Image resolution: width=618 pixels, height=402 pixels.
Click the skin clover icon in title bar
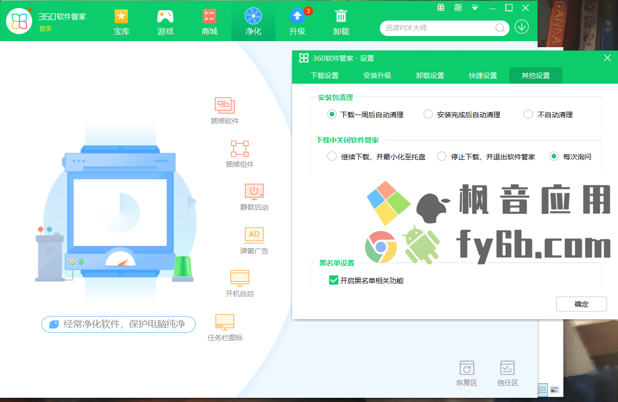458,7
